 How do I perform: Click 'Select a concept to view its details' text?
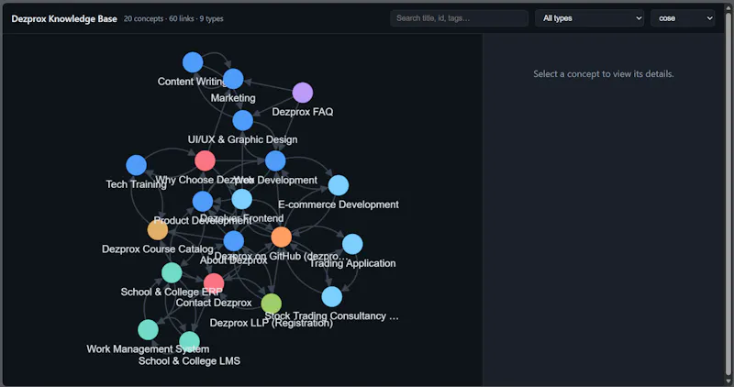[x=604, y=74]
